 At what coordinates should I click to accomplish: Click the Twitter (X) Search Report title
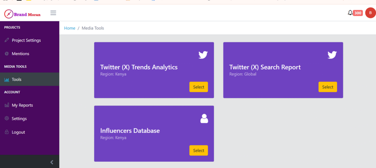265,67
